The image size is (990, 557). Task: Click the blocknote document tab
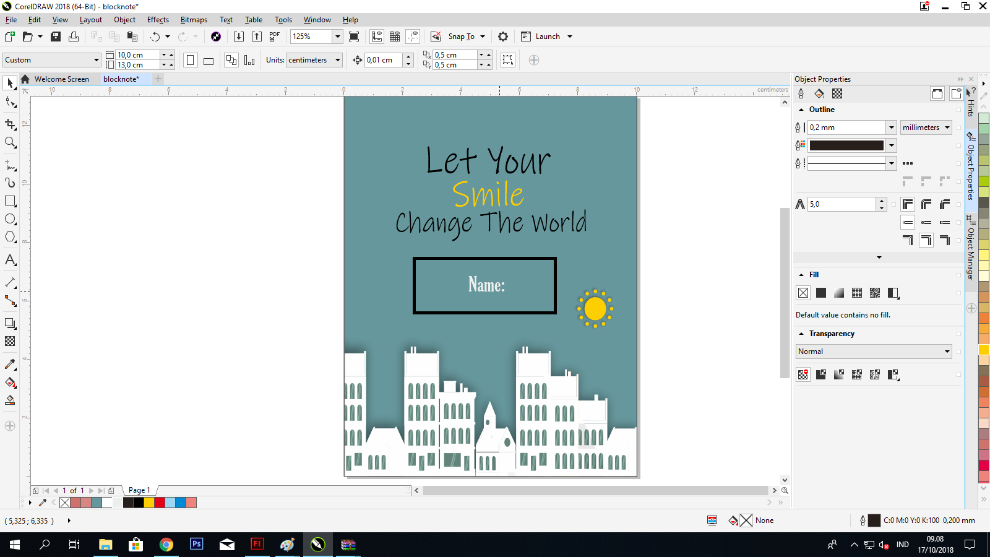coord(121,79)
